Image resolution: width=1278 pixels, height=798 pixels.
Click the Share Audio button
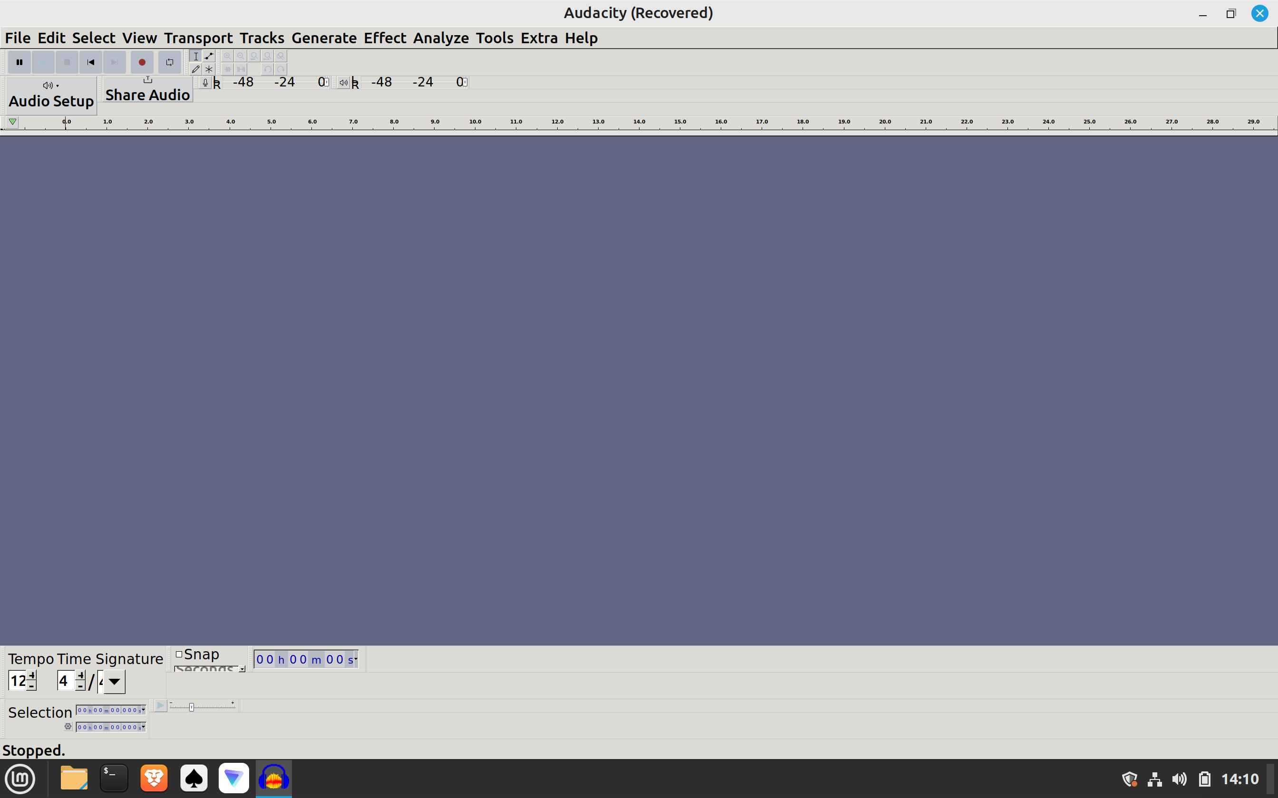(147, 89)
